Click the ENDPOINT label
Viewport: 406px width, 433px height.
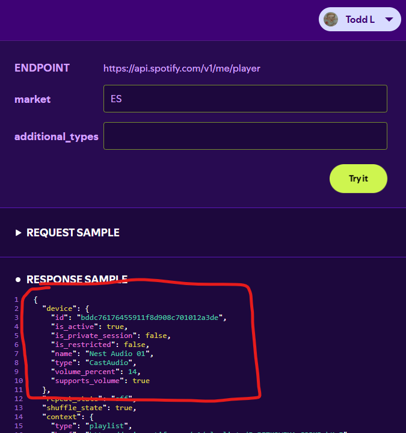(x=42, y=69)
